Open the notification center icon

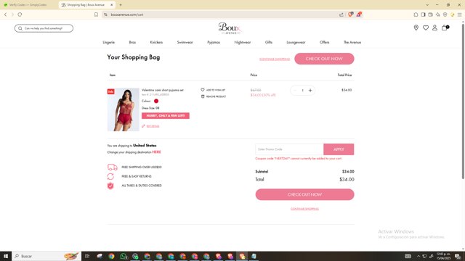(x=458, y=256)
